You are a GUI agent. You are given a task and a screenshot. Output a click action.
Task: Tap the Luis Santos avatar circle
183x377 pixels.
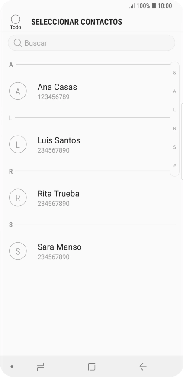tap(18, 144)
